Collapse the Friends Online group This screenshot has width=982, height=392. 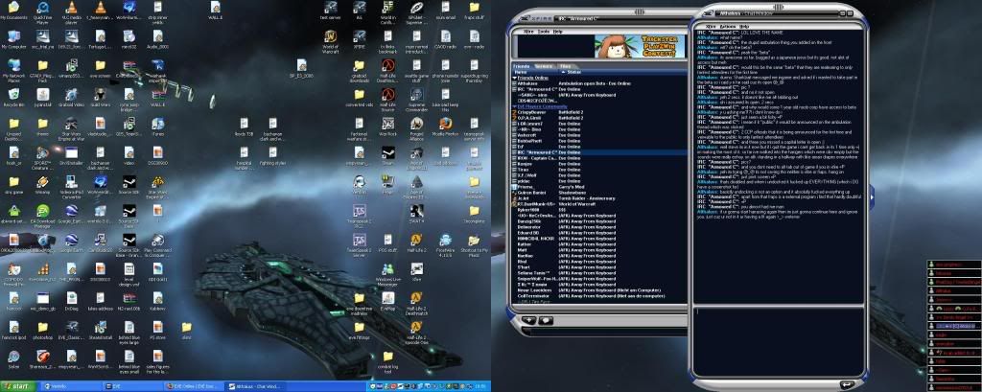tap(515, 78)
